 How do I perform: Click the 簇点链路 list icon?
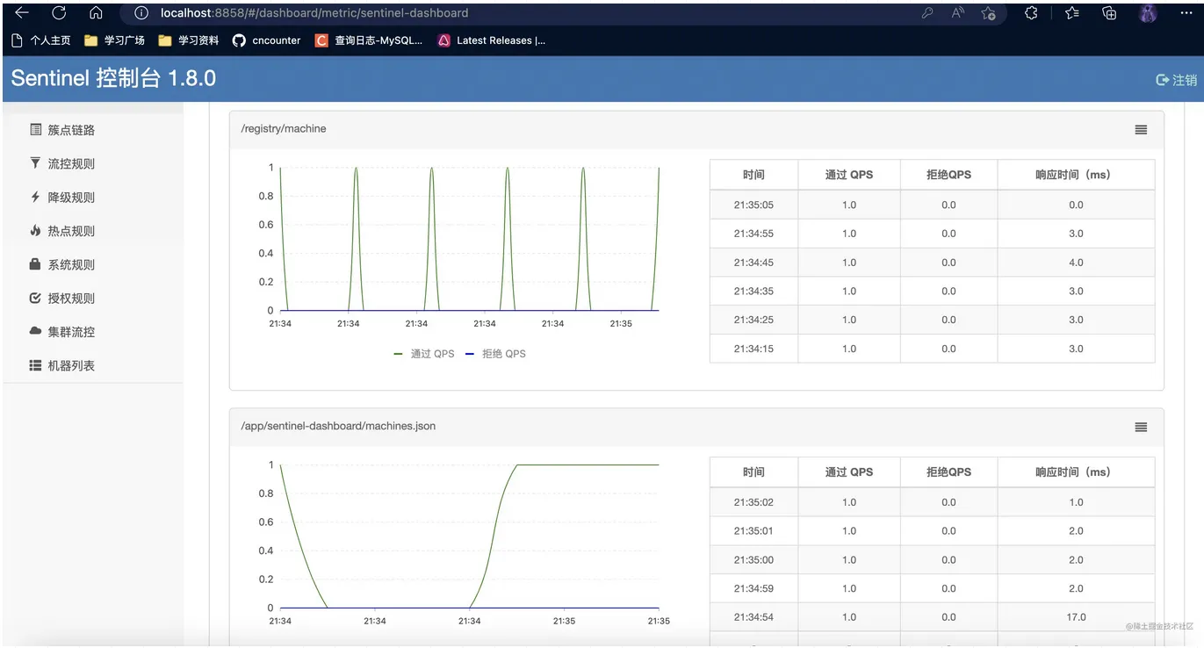35,129
